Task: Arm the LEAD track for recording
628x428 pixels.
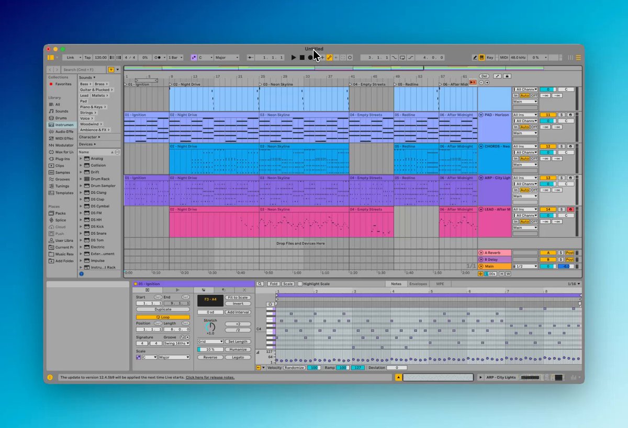Action: [x=570, y=209]
